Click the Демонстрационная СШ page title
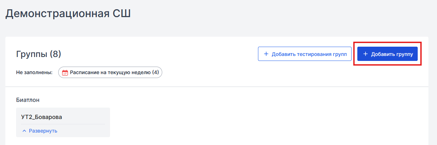The width and height of the screenshot is (437, 145). (x=68, y=14)
